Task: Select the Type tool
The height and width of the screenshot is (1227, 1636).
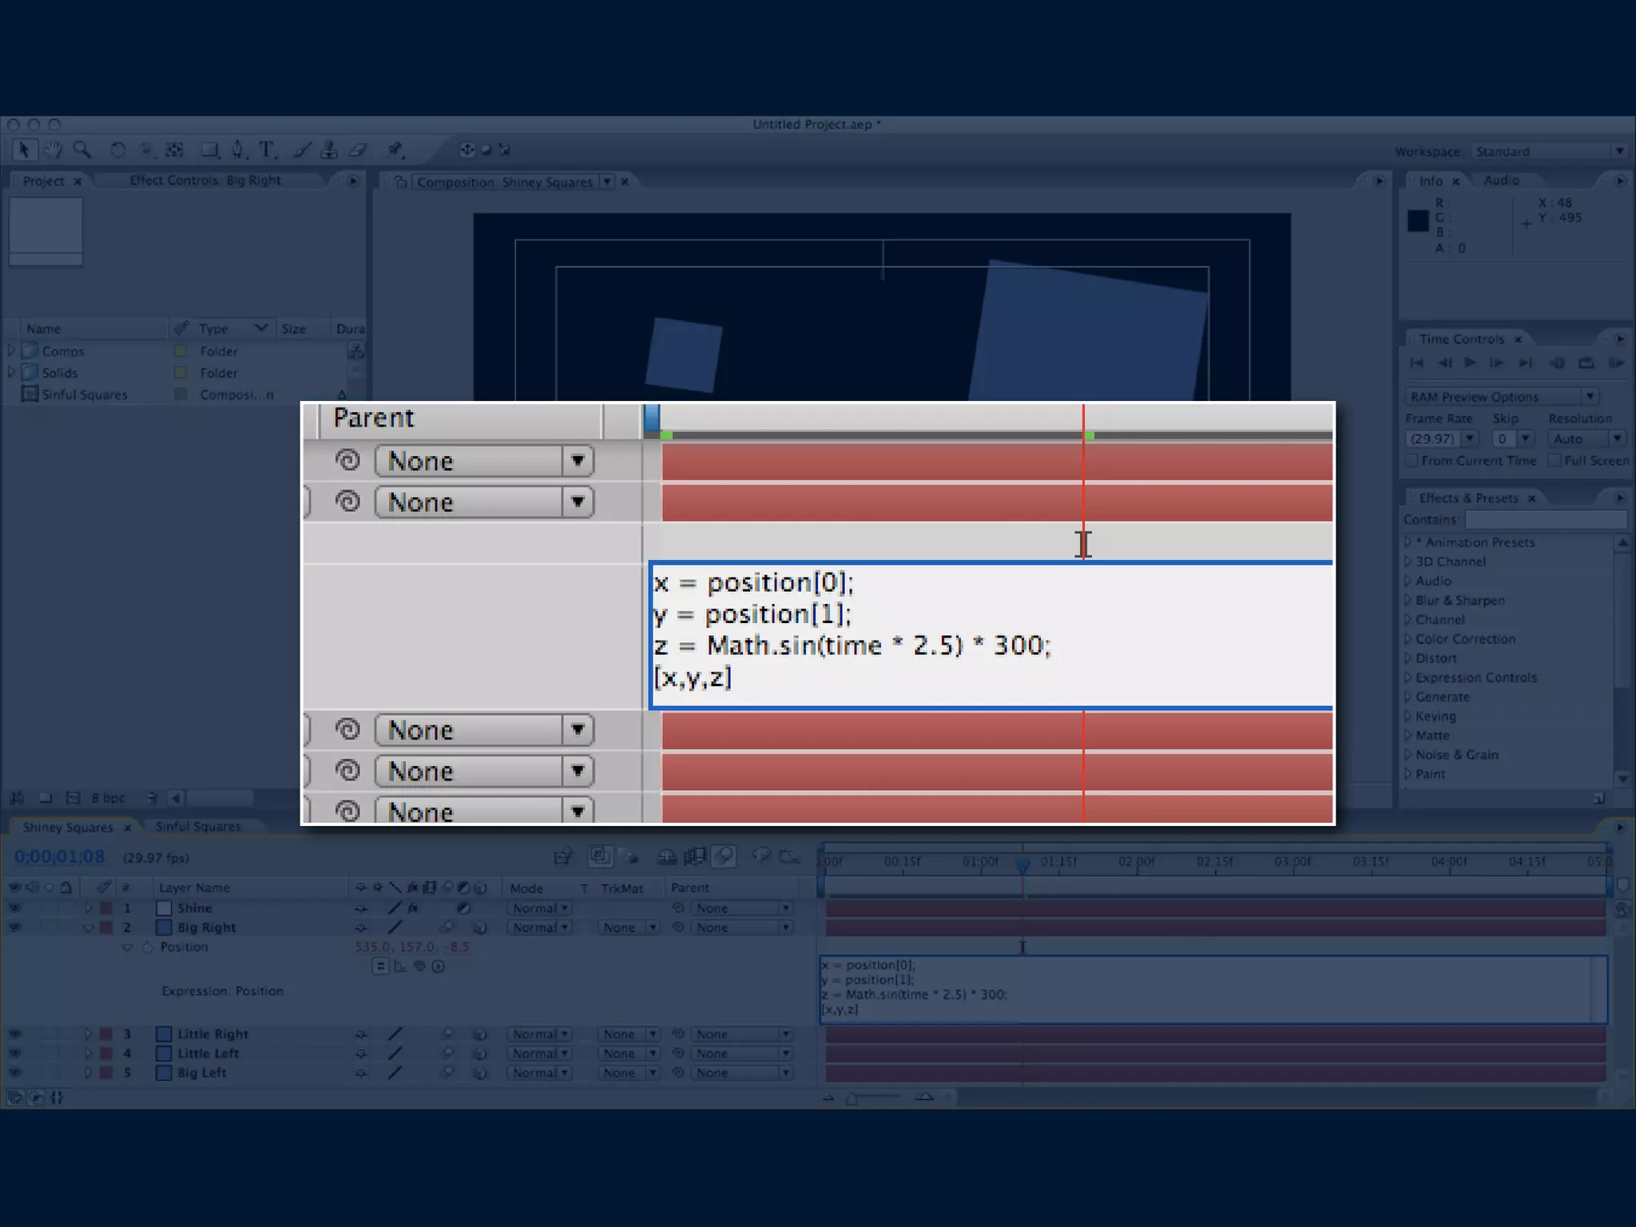Action: [267, 150]
